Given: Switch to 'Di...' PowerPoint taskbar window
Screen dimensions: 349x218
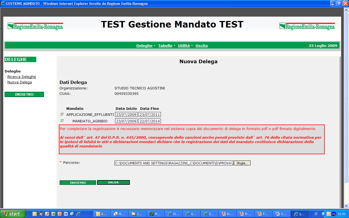Looking at the screenshot, I should coord(228,214).
